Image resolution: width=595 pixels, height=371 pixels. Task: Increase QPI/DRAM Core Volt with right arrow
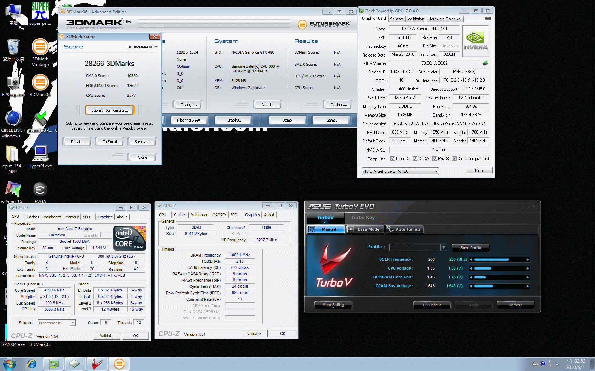pyautogui.click(x=528, y=277)
